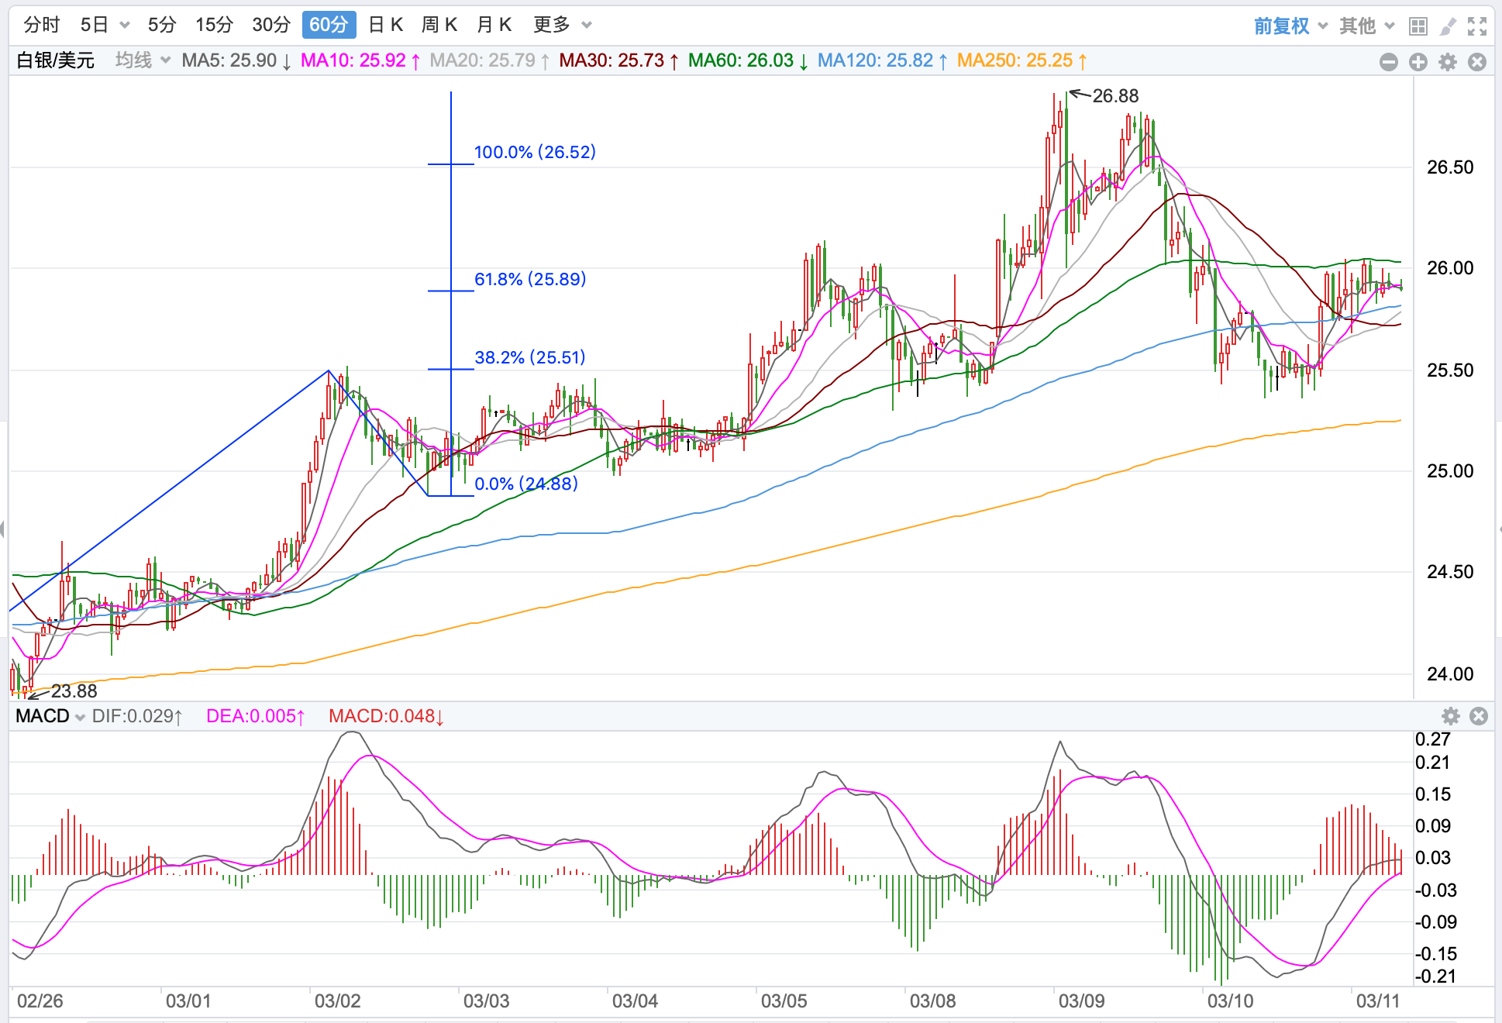
Task: Open the MACD indicator selector dropdown
Action: pos(50,716)
